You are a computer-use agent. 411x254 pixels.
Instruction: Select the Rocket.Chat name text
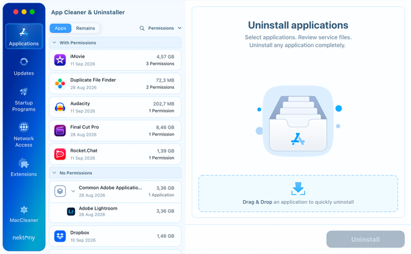coord(83,150)
